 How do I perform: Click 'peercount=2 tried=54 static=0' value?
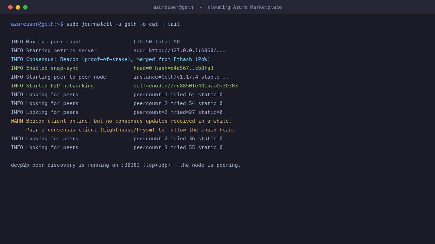pos(178,103)
